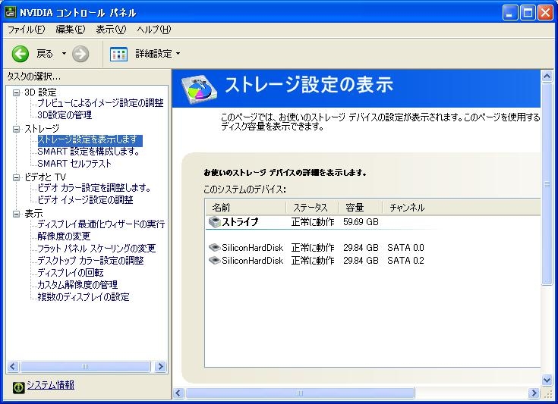Select SiliconHardDisk name on SATA 0.2 row
Image resolution: width=558 pixels, height=404 pixels.
coord(252,261)
